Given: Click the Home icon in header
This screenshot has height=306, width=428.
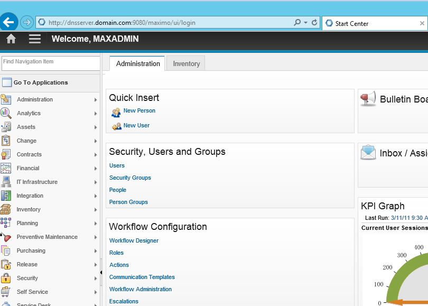Looking at the screenshot, I should click(11, 39).
